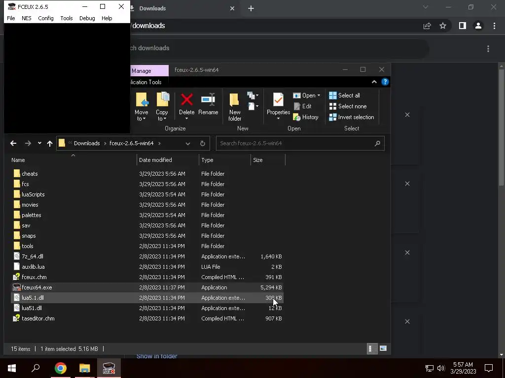Open the FCEUX File menu
The image size is (505, 378).
(x=11, y=18)
